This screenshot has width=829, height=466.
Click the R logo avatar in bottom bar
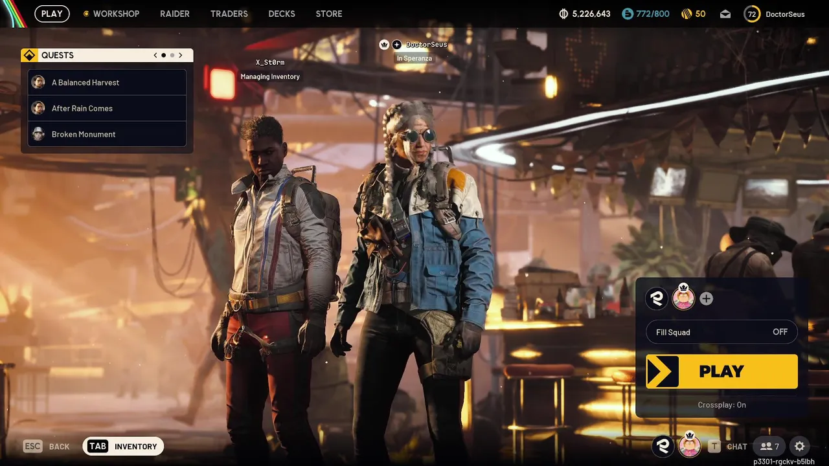point(663,446)
